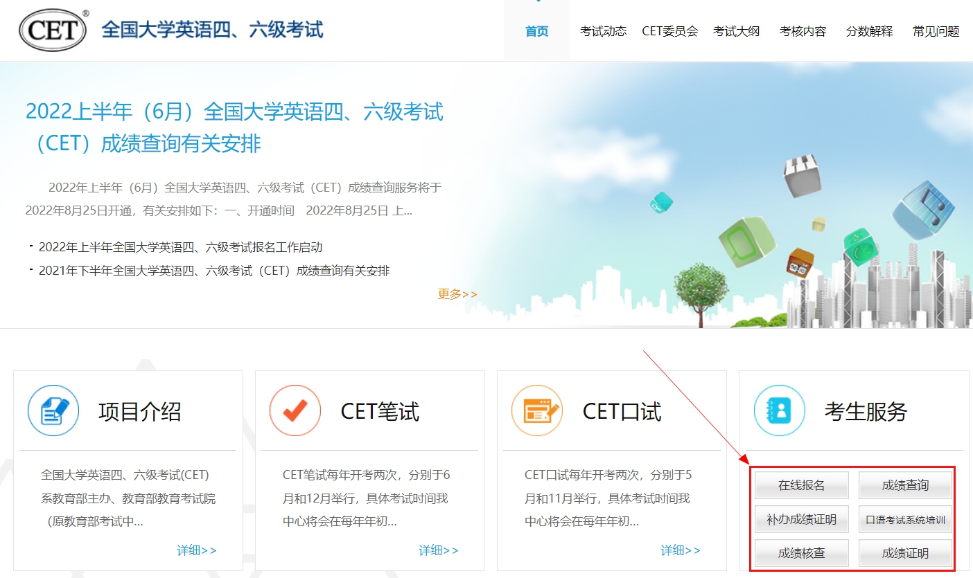Screen dimensions: 973x578
Task: Open 详细>> link under CET笔试
Action: click(438, 549)
